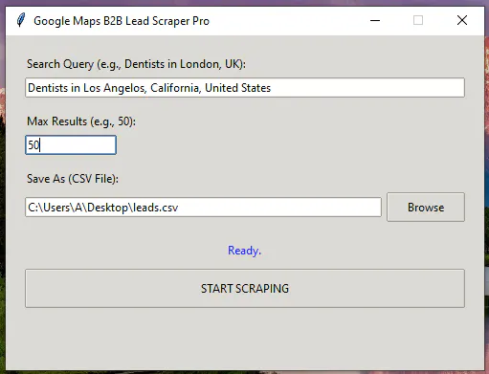Click the 'Save As (CSV File):' label
This screenshot has height=374, width=489.
tap(73, 179)
